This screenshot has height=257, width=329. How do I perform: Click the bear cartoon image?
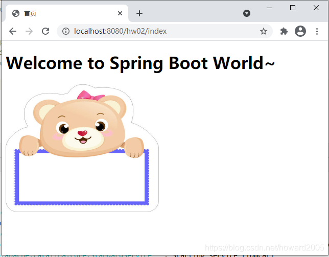(82, 148)
